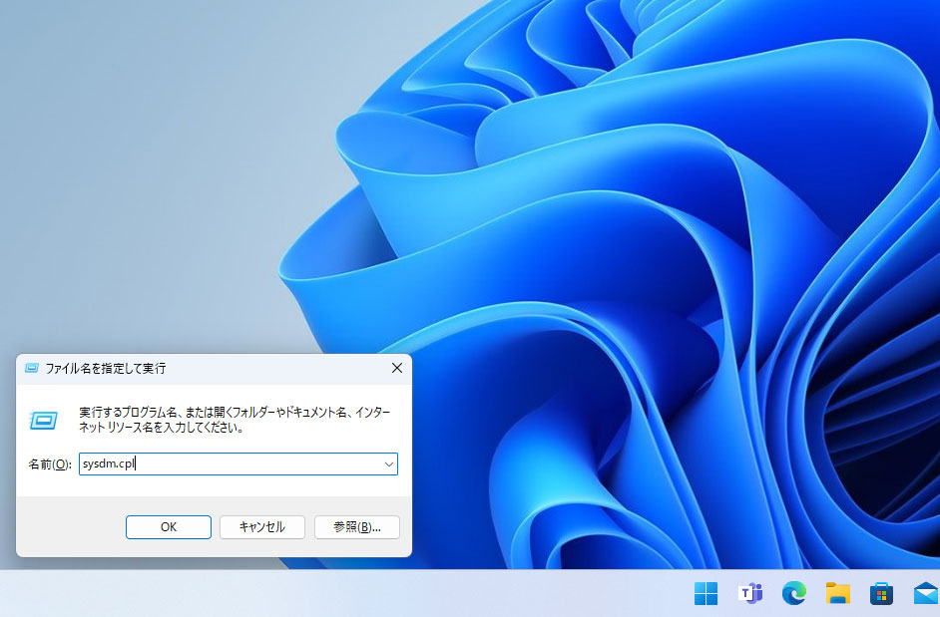Open Microsoft Store from the taskbar
The height and width of the screenshot is (617, 940).
881,594
